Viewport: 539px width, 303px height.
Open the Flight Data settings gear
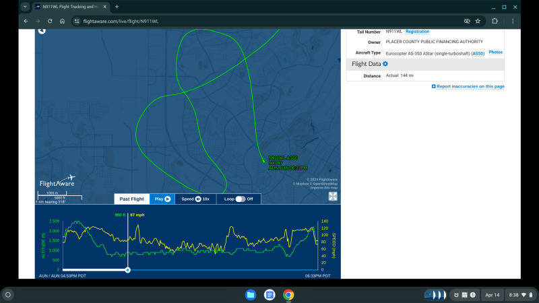[x=385, y=64]
